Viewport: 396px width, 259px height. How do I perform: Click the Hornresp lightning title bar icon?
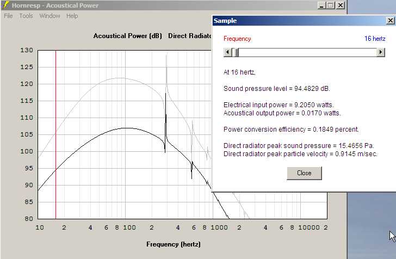click(5, 5)
